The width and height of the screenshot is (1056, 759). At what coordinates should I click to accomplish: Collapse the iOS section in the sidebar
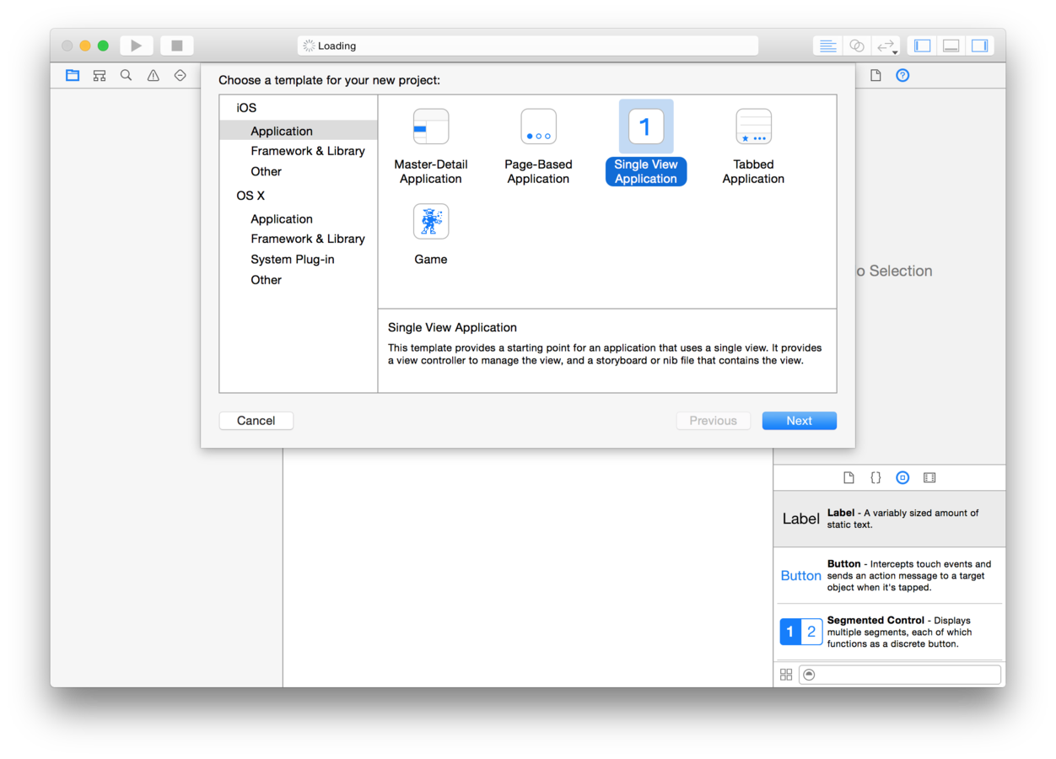[245, 107]
